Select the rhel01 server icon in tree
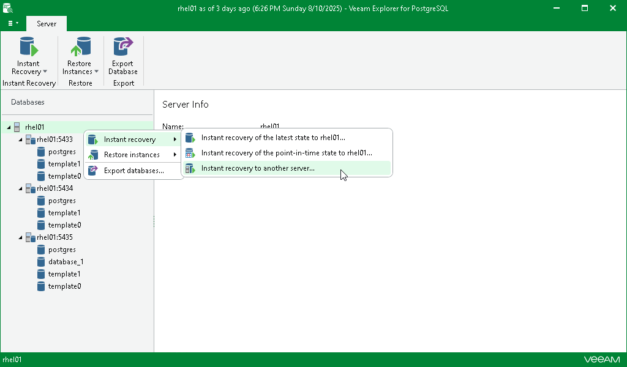Image resolution: width=627 pixels, height=367 pixels. coord(17,127)
